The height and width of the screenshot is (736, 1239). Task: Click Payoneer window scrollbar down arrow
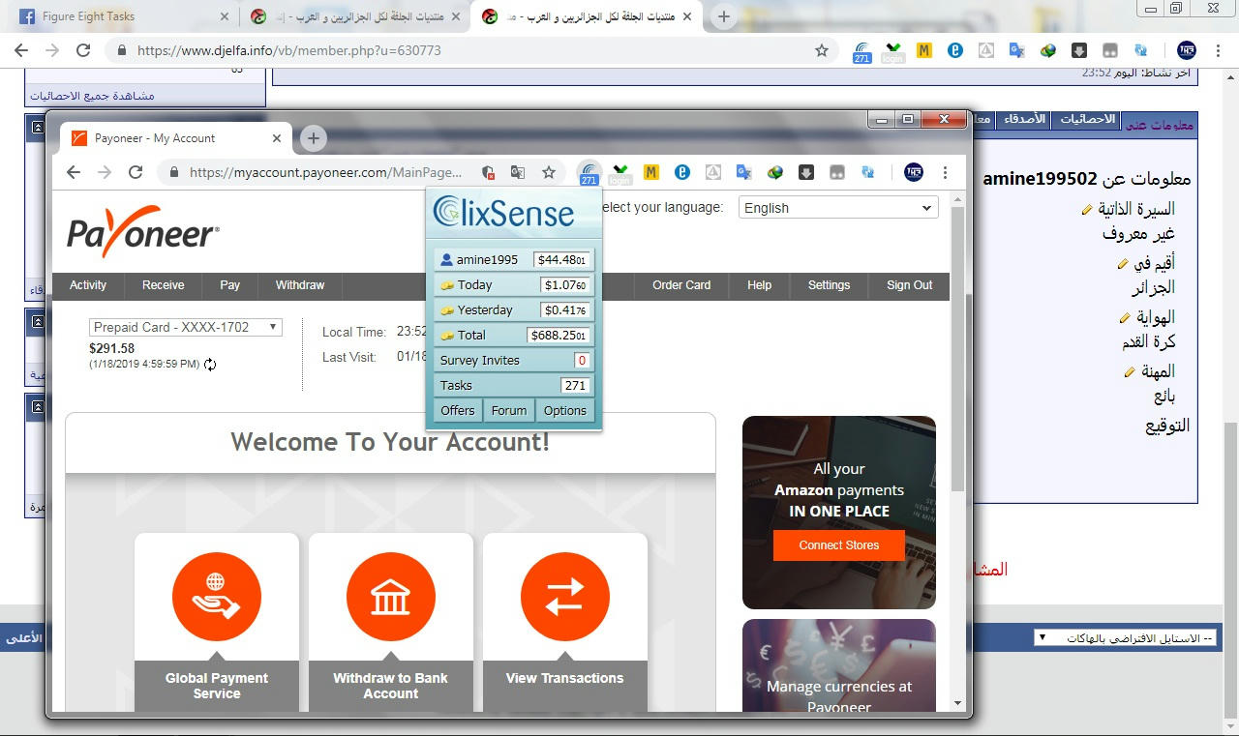pyautogui.click(x=958, y=703)
